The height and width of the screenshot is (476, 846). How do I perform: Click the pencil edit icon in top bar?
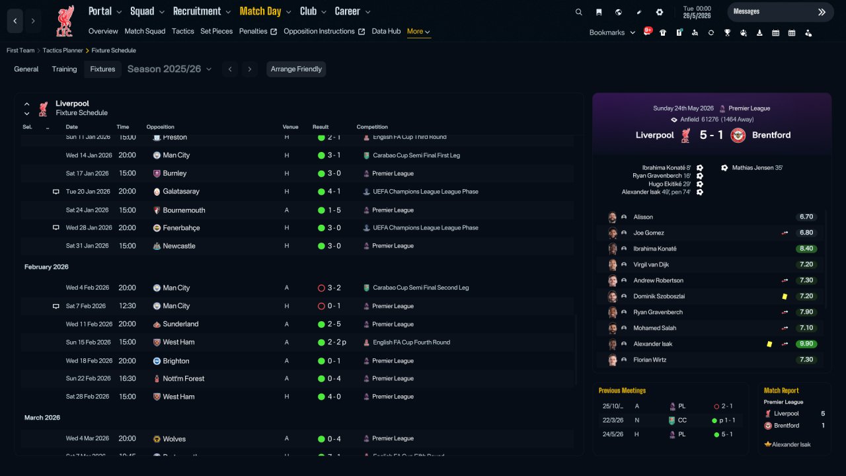(x=639, y=12)
